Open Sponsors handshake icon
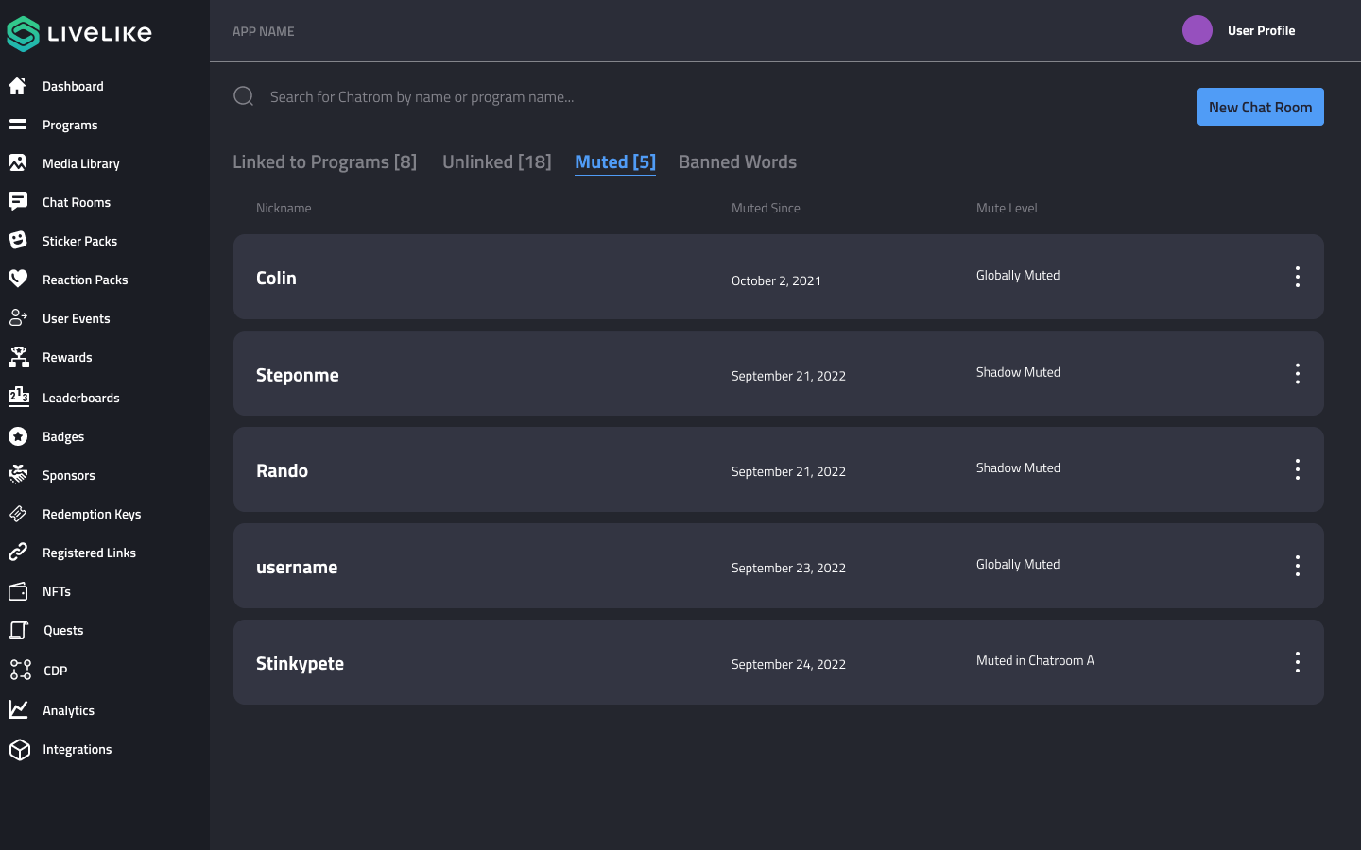1361x850 pixels. tap(17, 474)
